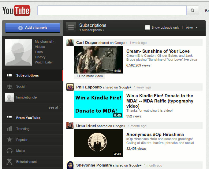Open Shevonne Polastre's profile name
The width and height of the screenshot is (209, 169).
coord(94,165)
